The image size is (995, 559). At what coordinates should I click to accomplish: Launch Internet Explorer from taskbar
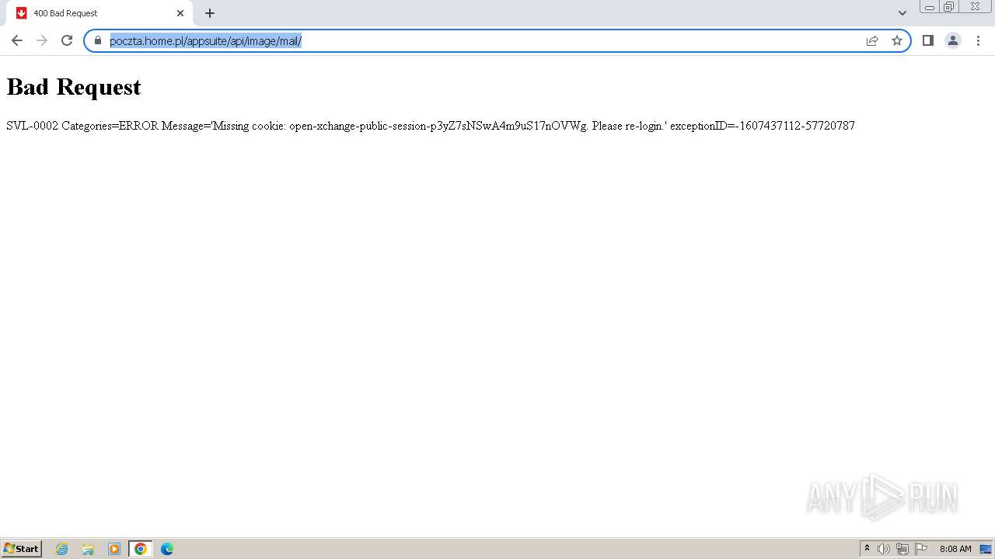(62, 549)
